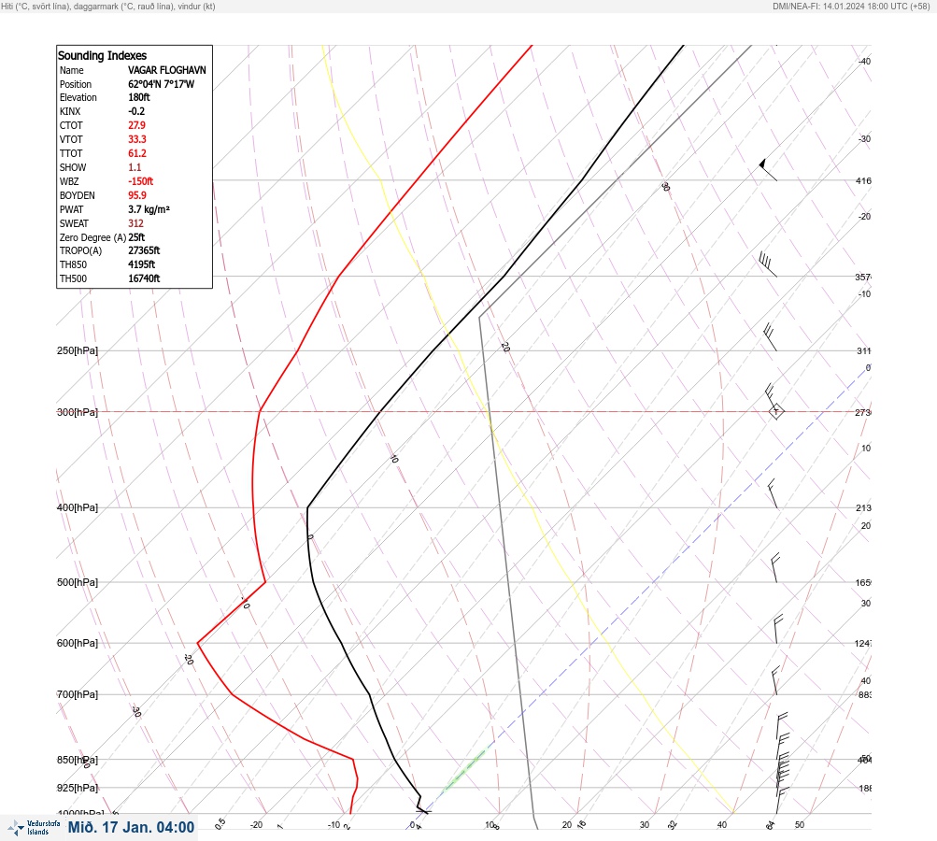Click the KINX value -0.2
Screen dimensions: 937x841
[136, 111]
